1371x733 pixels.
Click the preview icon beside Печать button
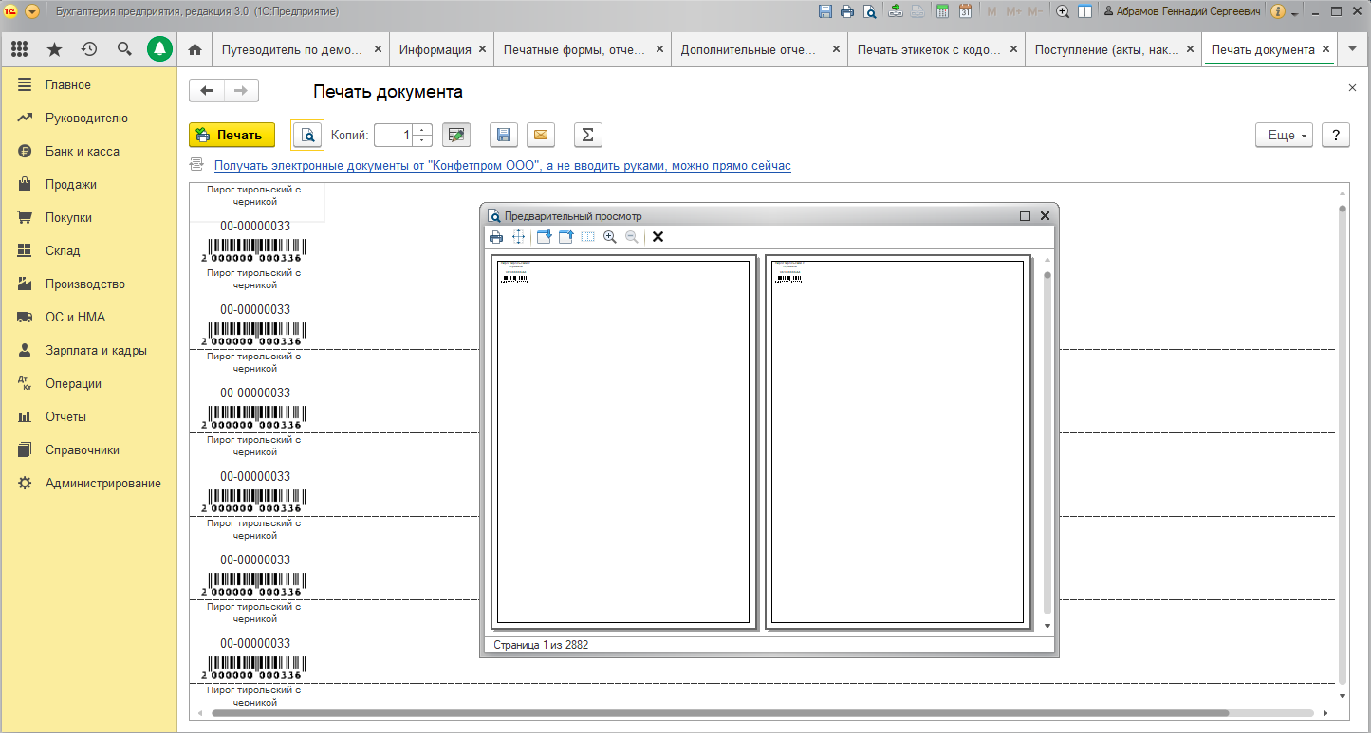click(307, 135)
